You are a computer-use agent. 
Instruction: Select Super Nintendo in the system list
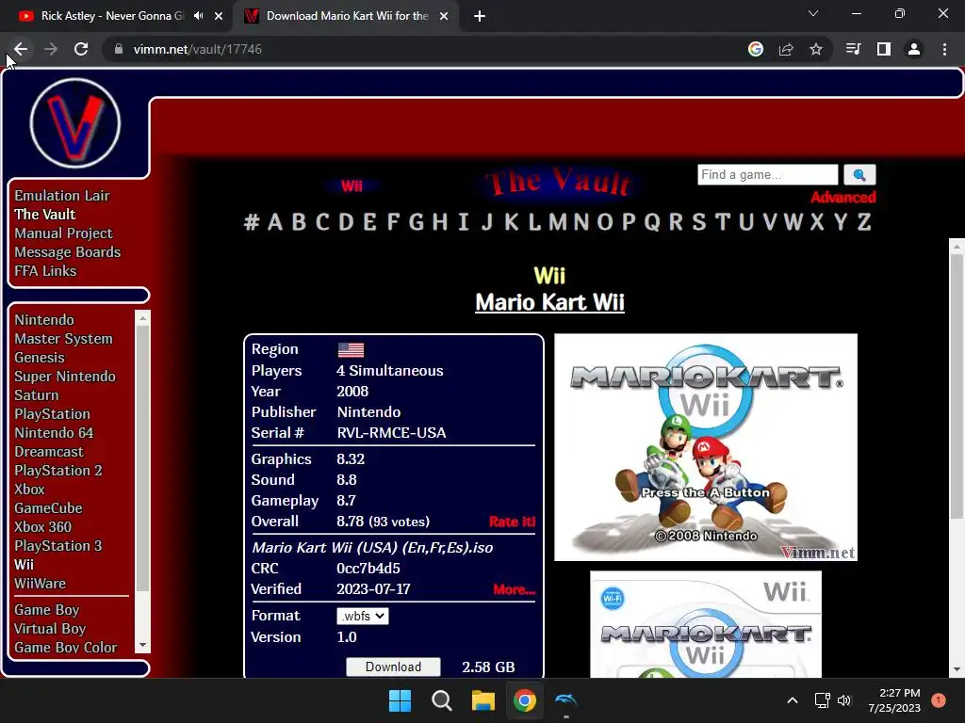pos(65,377)
